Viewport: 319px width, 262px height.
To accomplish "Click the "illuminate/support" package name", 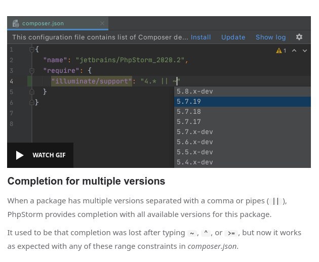I will tap(92, 81).
